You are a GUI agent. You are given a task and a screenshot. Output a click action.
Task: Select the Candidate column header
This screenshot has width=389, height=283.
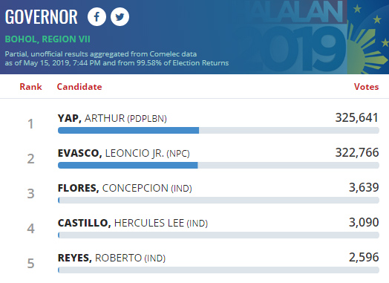79,87
